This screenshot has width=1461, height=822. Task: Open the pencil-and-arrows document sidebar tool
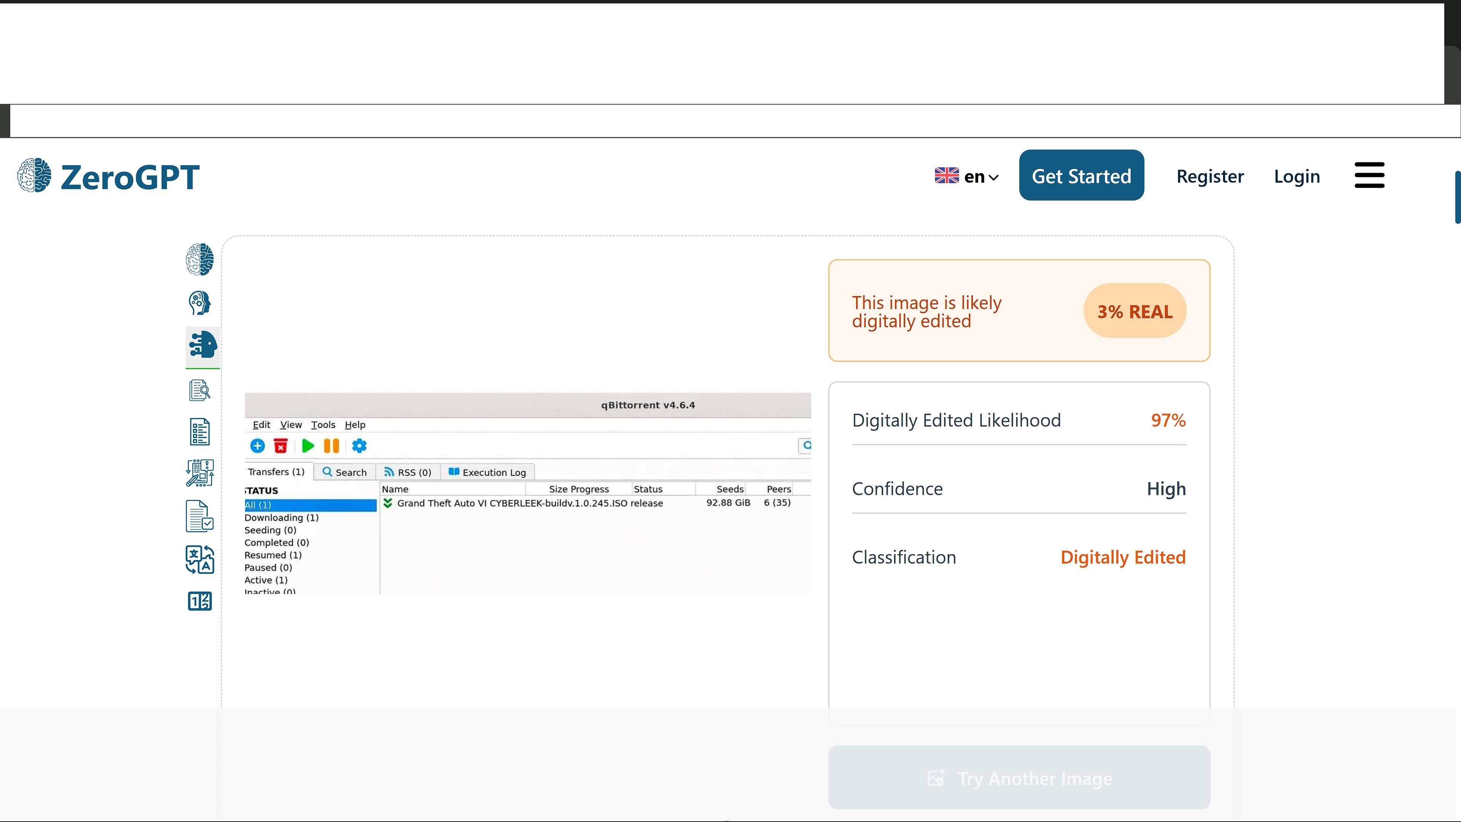point(200,473)
